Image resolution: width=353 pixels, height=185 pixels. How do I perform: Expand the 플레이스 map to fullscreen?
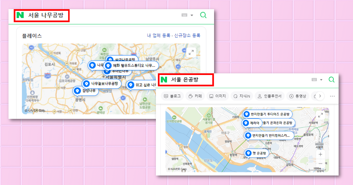pyautogui.click(x=191, y=52)
